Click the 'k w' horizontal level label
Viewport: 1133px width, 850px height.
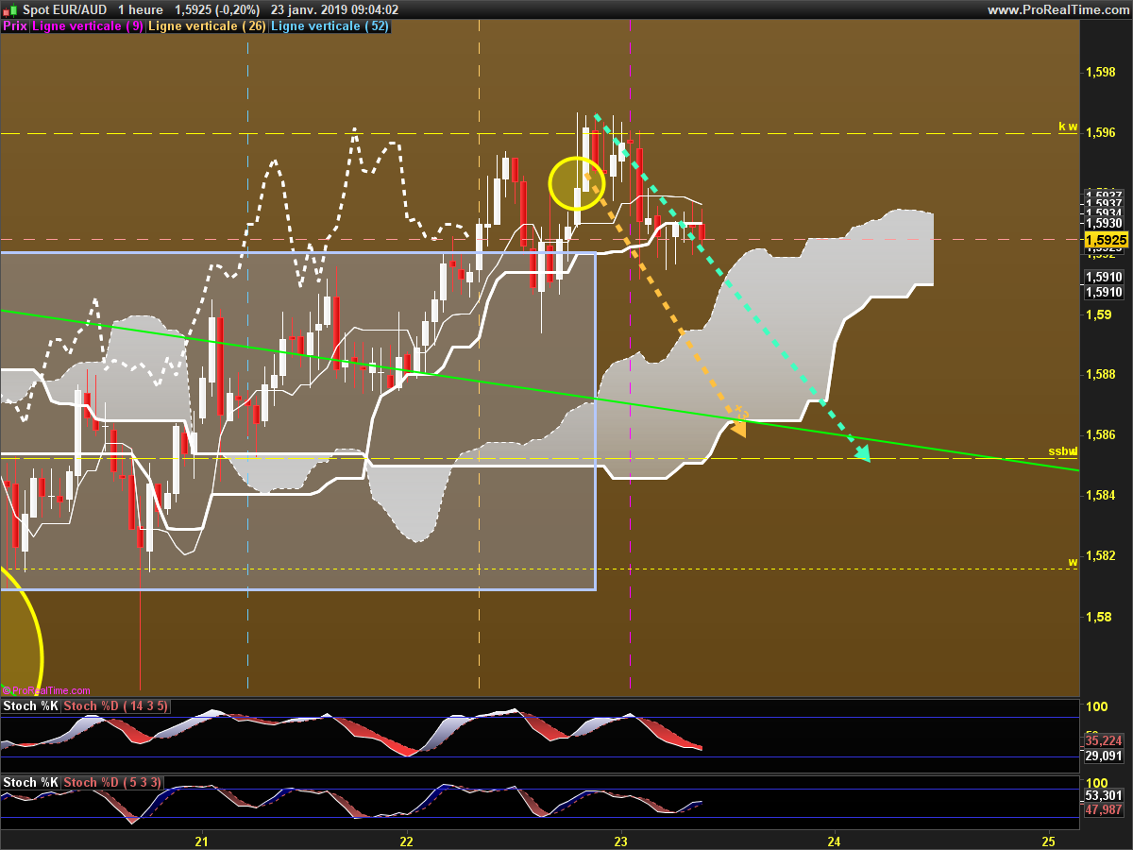tap(1067, 127)
